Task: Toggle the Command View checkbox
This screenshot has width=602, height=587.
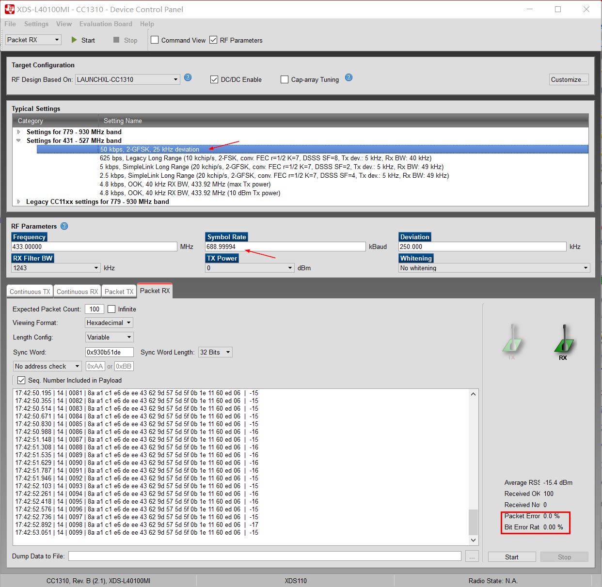Action: click(155, 40)
